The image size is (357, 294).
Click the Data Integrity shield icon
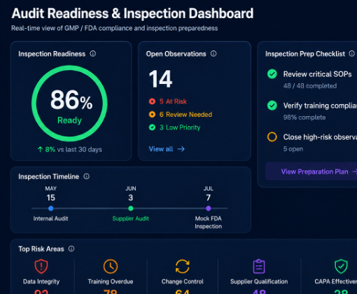point(41,266)
